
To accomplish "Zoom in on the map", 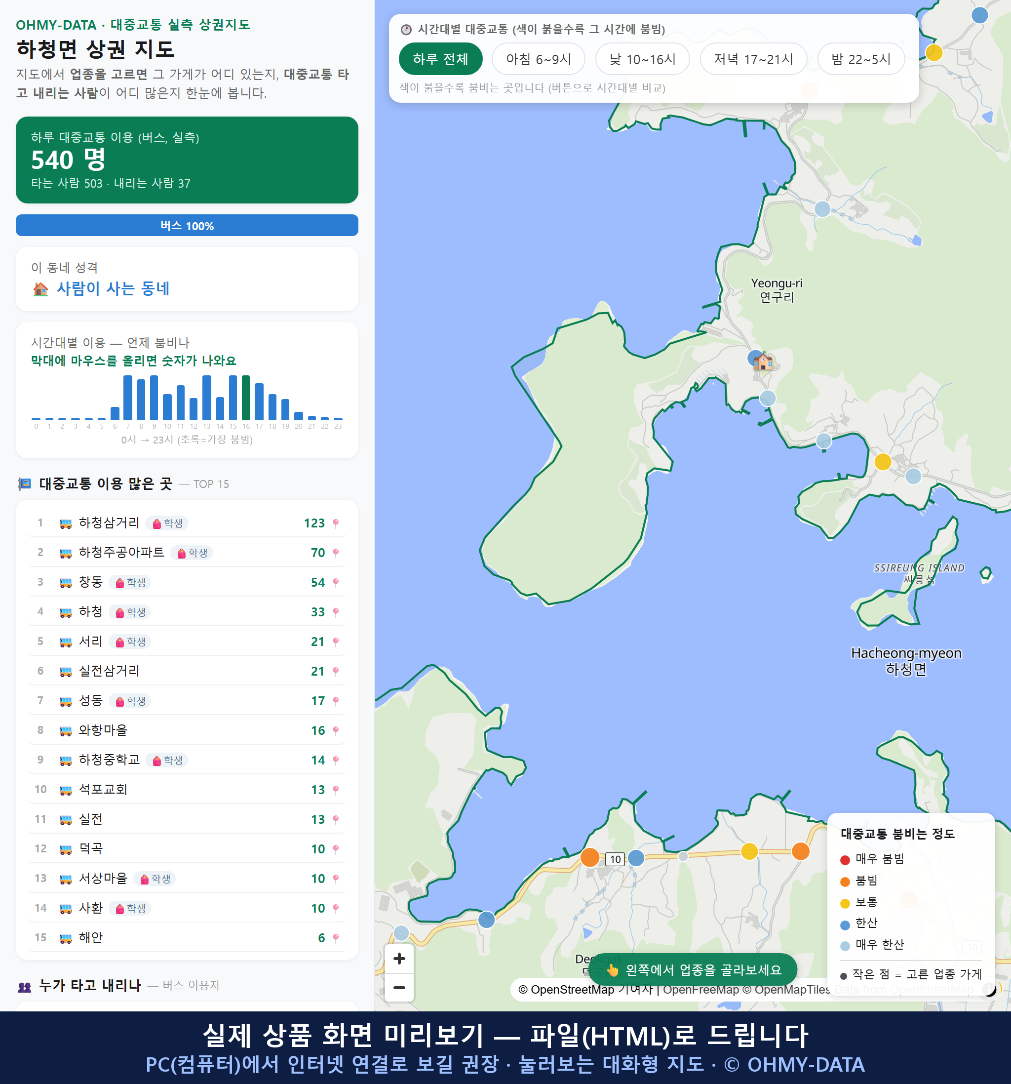I will point(399,959).
